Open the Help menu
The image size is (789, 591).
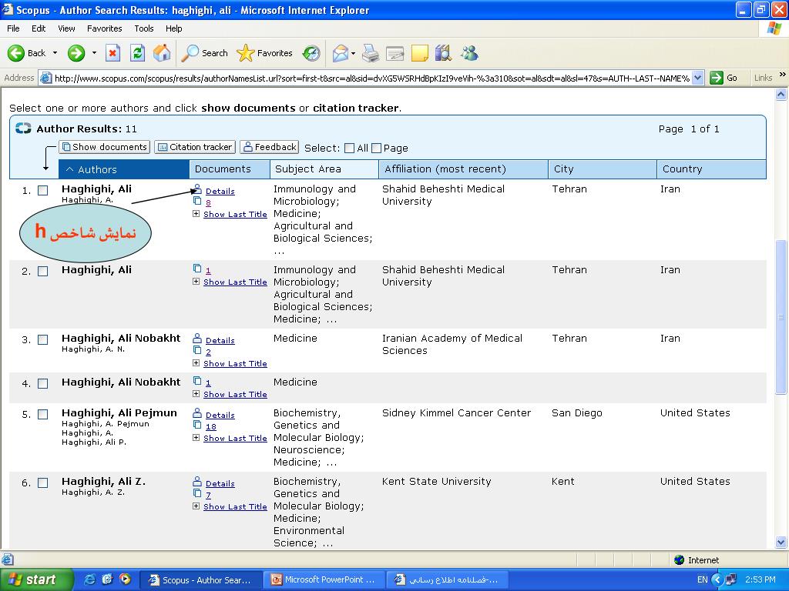click(x=173, y=28)
